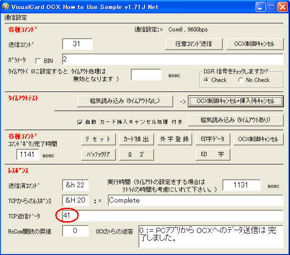This screenshot has width=290, height=255.
Task: Click the コマンドボタン完了時間 field showing 1141
Action: point(28,154)
